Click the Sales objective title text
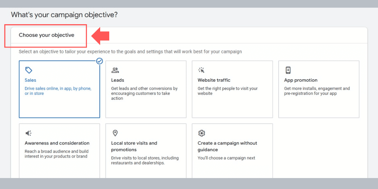378x189 pixels. pos(31,80)
